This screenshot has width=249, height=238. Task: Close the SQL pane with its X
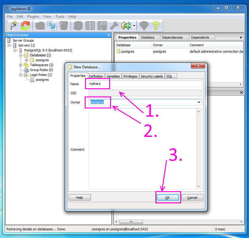coord(241,93)
